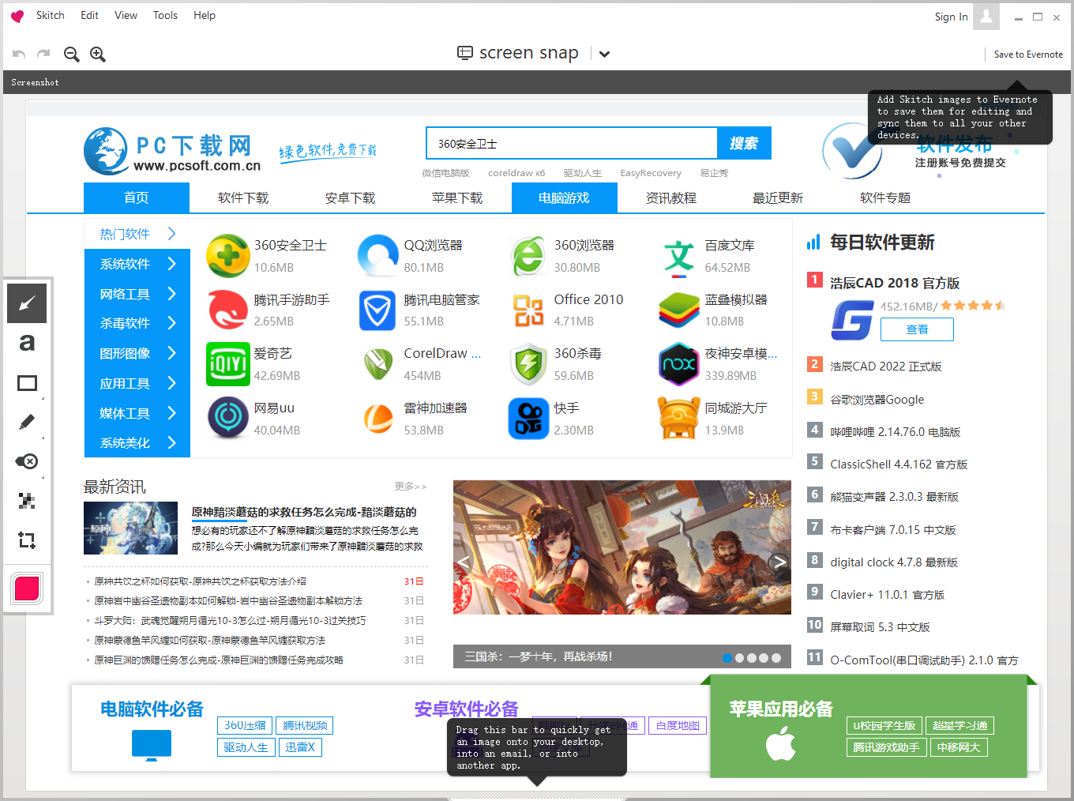Open the Tools menu

[x=165, y=15]
